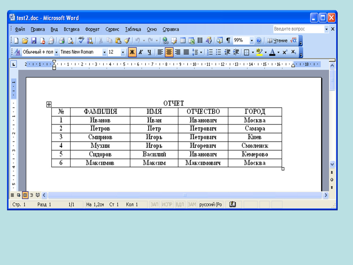
Task: Expand the undo history dropdown arrow
Action: coord(144,41)
